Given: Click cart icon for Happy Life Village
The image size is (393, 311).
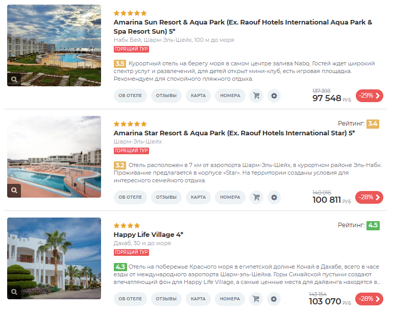Looking at the screenshot, I should coord(256,299).
